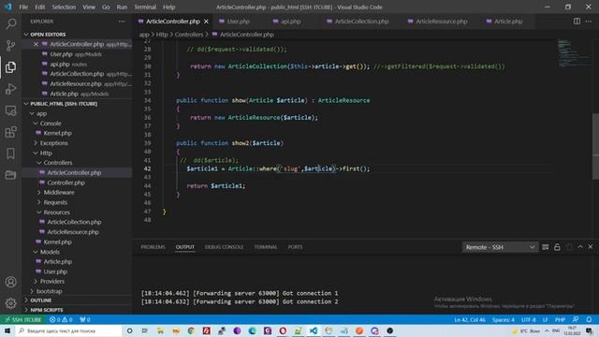Click SSH: ITCUBE remote indicator
599x337 pixels.
click(x=22, y=320)
